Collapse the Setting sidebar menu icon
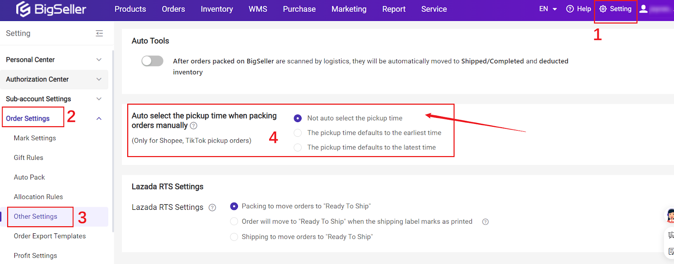Viewport: 674px width, 264px height. click(99, 33)
